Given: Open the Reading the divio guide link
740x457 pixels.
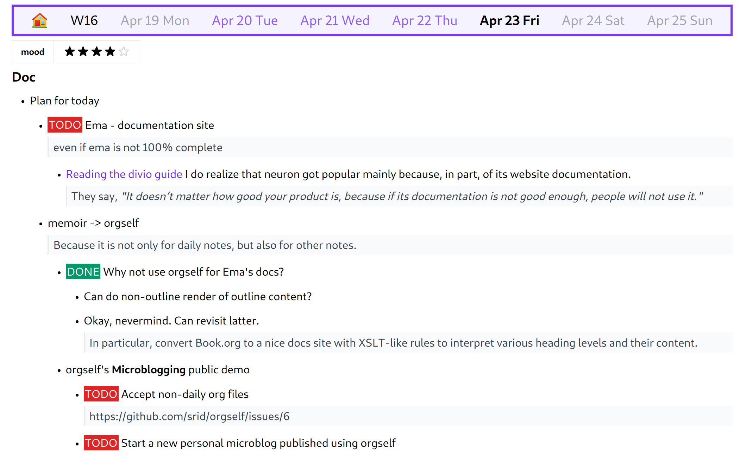Looking at the screenshot, I should pyautogui.click(x=124, y=174).
